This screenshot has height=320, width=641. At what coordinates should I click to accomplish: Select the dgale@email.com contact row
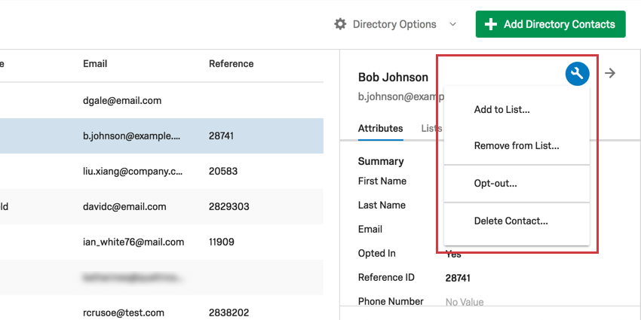click(122, 100)
